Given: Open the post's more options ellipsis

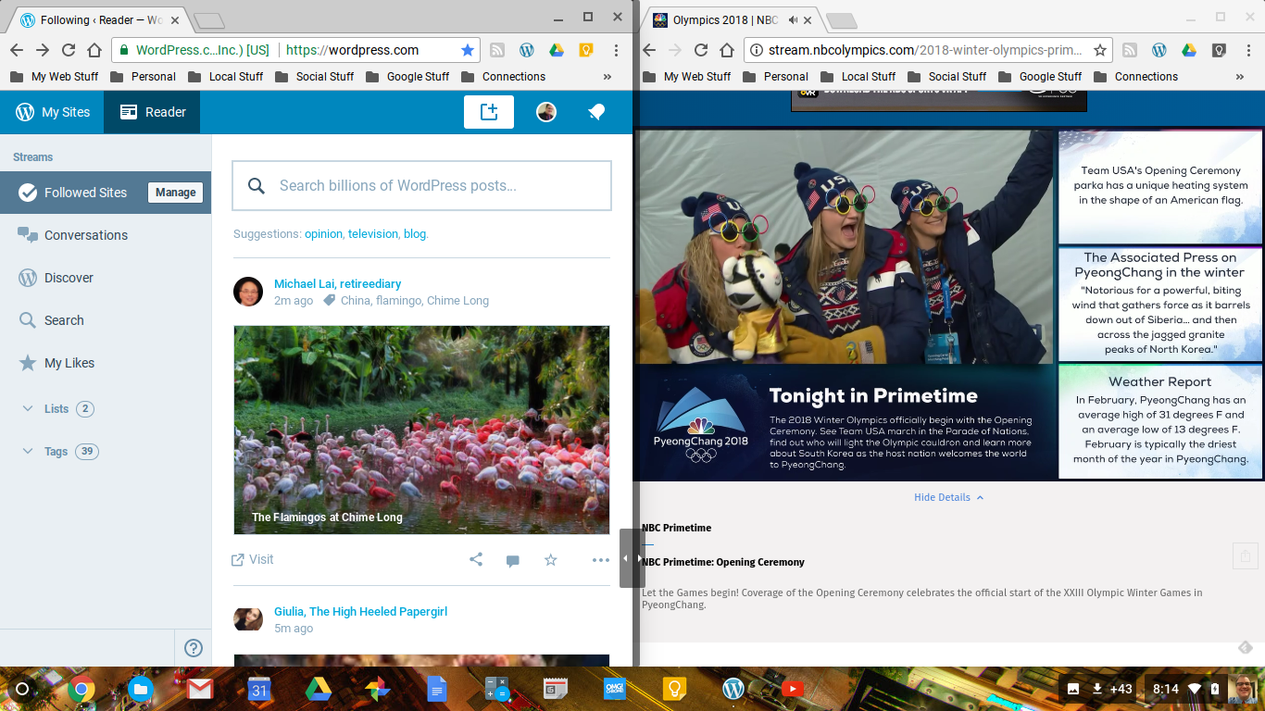Looking at the screenshot, I should pyautogui.click(x=600, y=559).
